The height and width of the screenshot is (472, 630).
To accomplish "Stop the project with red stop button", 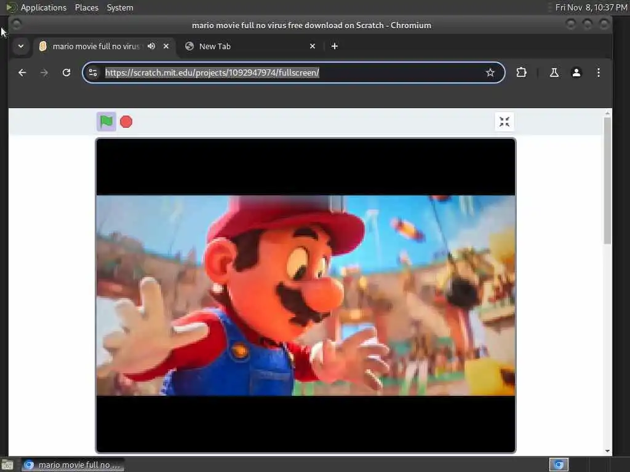I will pyautogui.click(x=126, y=122).
